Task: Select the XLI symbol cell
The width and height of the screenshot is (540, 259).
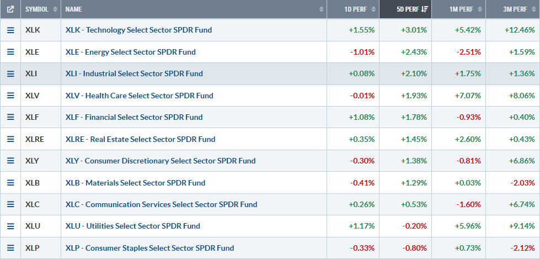Action: coord(33,73)
